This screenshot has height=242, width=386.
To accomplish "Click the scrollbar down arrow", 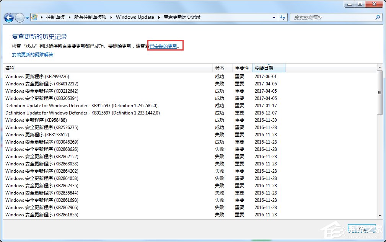I will point(380,216).
